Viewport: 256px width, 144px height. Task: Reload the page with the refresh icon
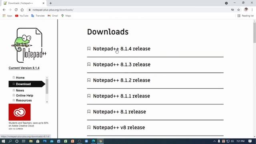(x=16, y=10)
